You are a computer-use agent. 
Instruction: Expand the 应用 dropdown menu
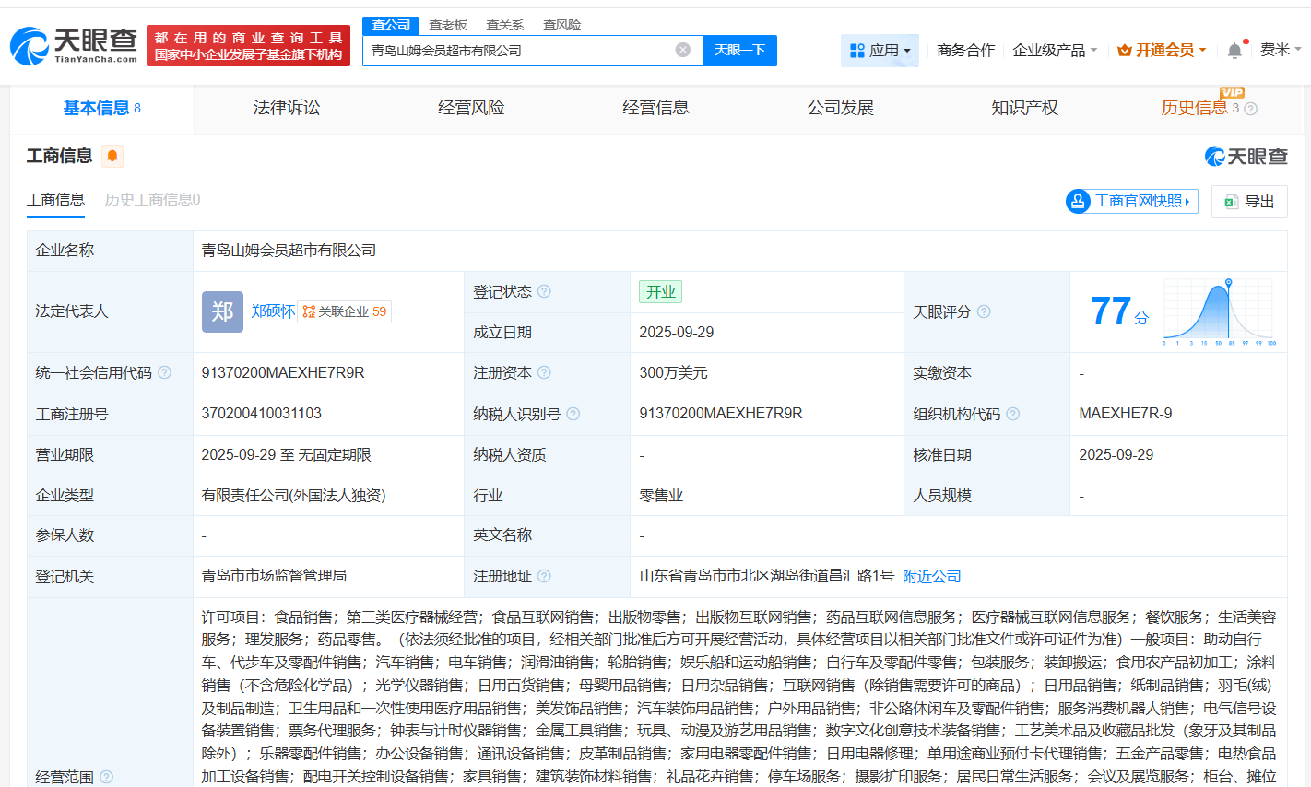(x=880, y=51)
